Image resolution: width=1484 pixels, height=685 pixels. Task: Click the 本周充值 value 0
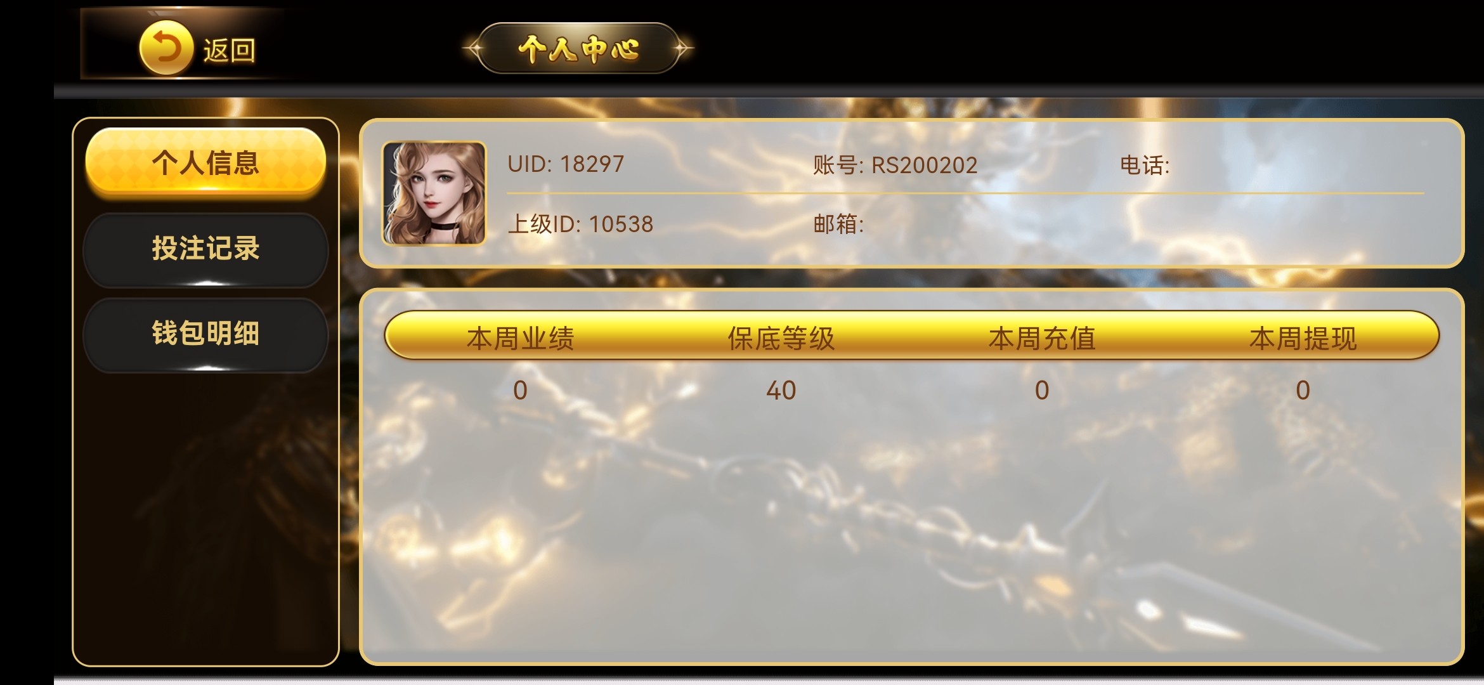(x=1042, y=390)
